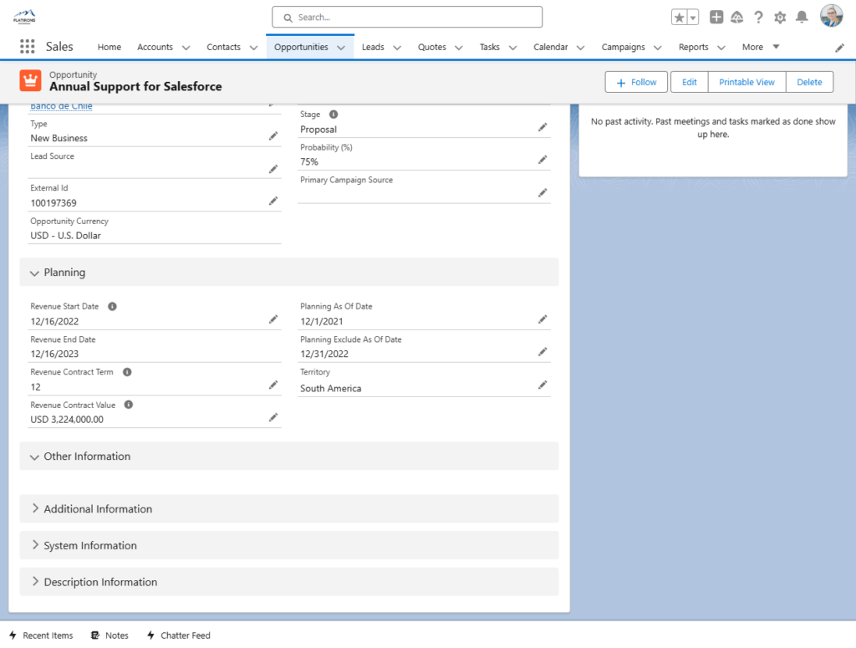
Task: Open the Salesforce Help question mark icon
Action: (758, 18)
